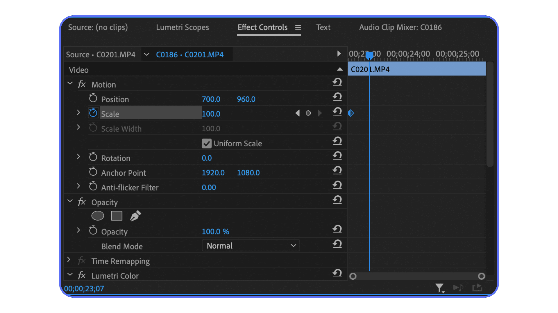The width and height of the screenshot is (558, 313).
Task: Uncheck the Uniform Scale checkbox
Action: [206, 143]
